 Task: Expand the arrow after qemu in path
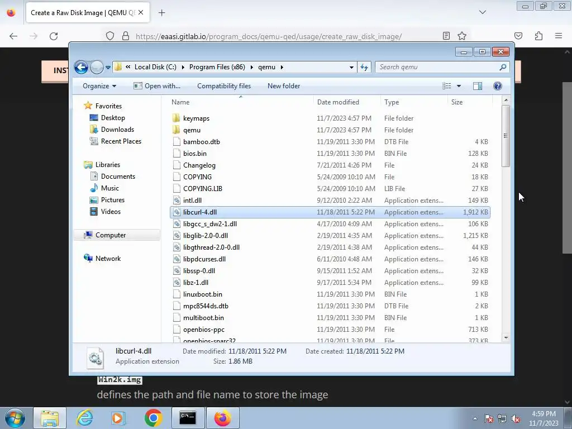tap(282, 67)
